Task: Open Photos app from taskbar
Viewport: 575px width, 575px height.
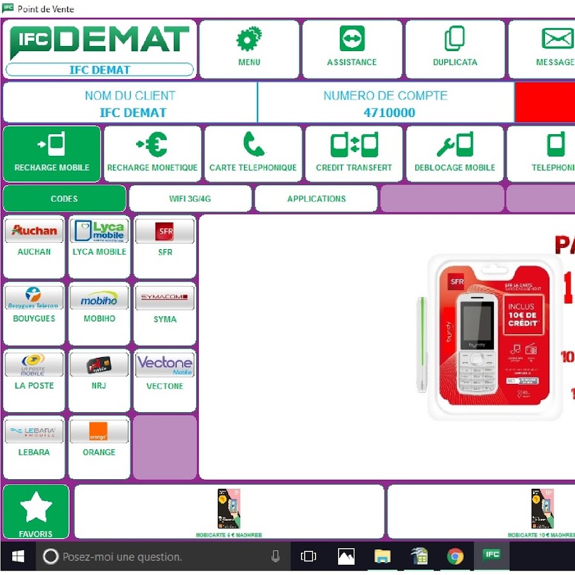Action: click(x=346, y=556)
